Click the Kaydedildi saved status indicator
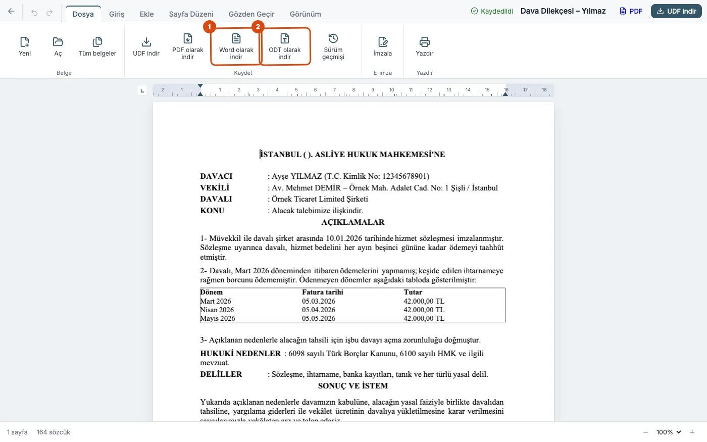 [492, 11]
